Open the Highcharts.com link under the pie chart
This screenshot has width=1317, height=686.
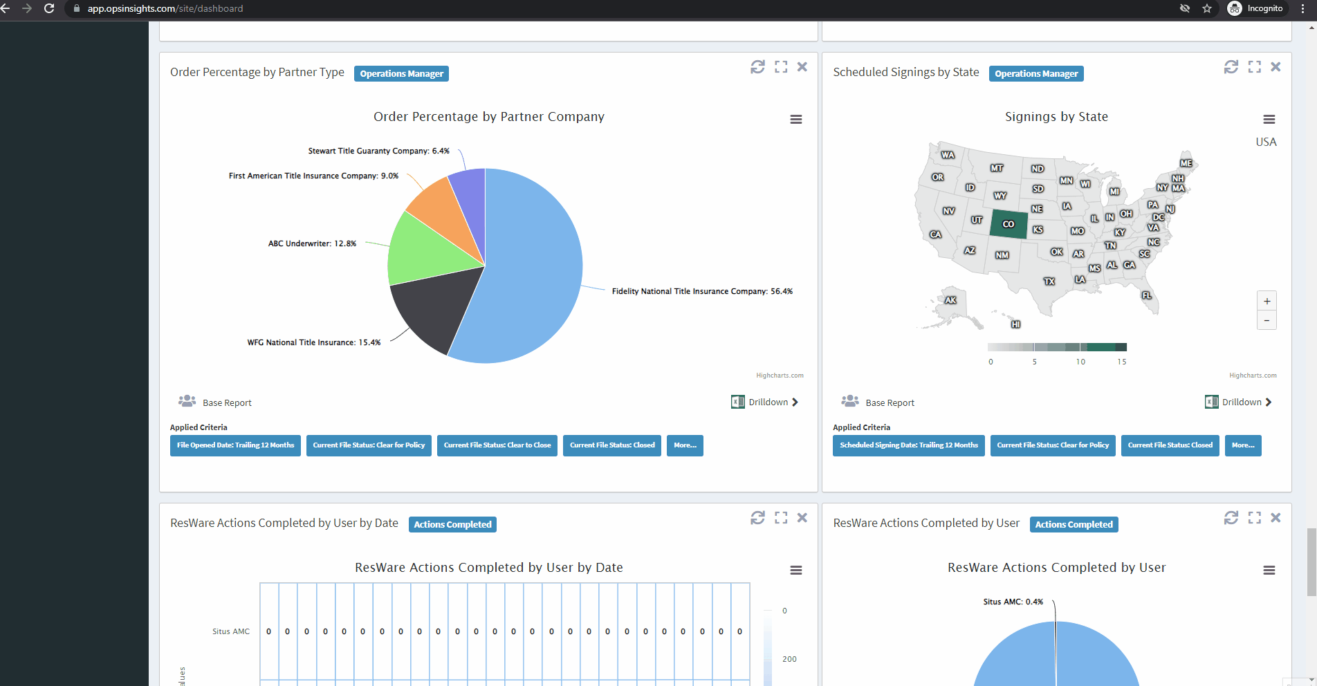click(x=780, y=376)
